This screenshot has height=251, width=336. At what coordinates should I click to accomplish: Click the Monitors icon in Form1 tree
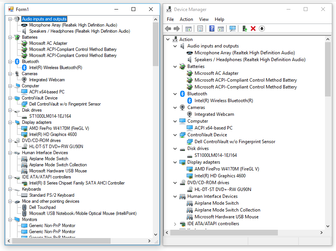click(17, 219)
